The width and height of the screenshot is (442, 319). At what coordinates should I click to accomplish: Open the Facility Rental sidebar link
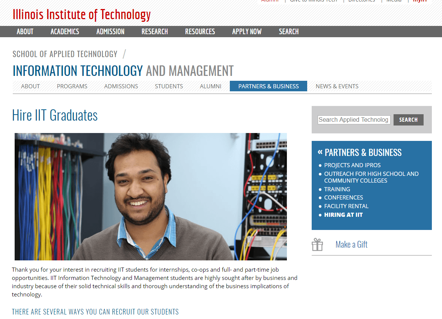(346, 206)
